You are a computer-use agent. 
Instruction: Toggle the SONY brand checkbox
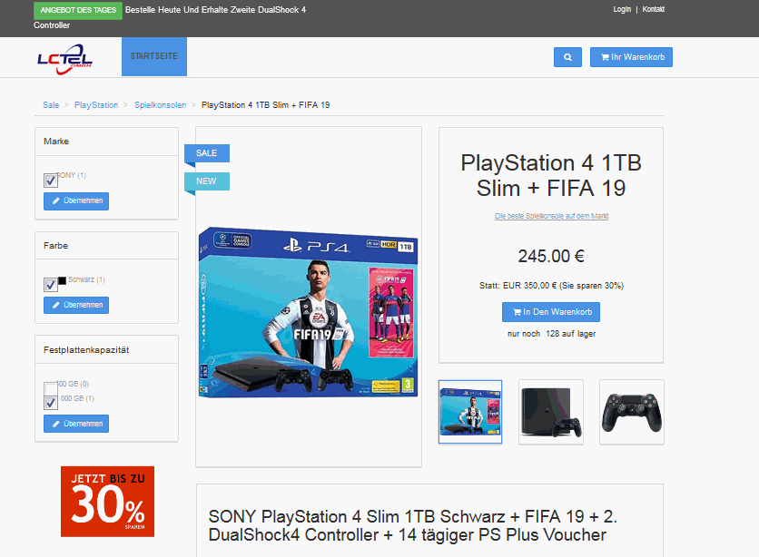(x=51, y=181)
